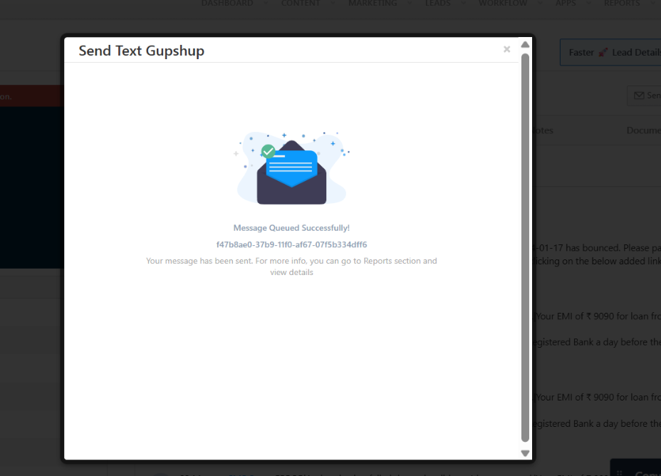
Task: Click the 'Your message has been sent' info text
Action: 291,267
